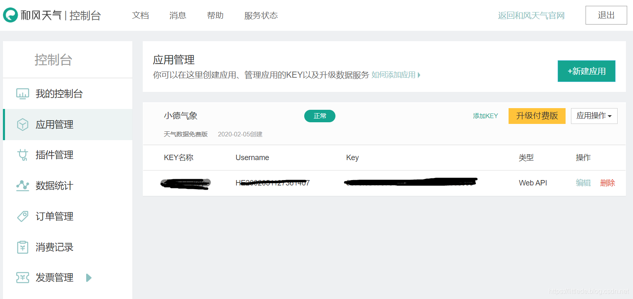
Task: Click the 操作 column header
Action: (x=583, y=158)
